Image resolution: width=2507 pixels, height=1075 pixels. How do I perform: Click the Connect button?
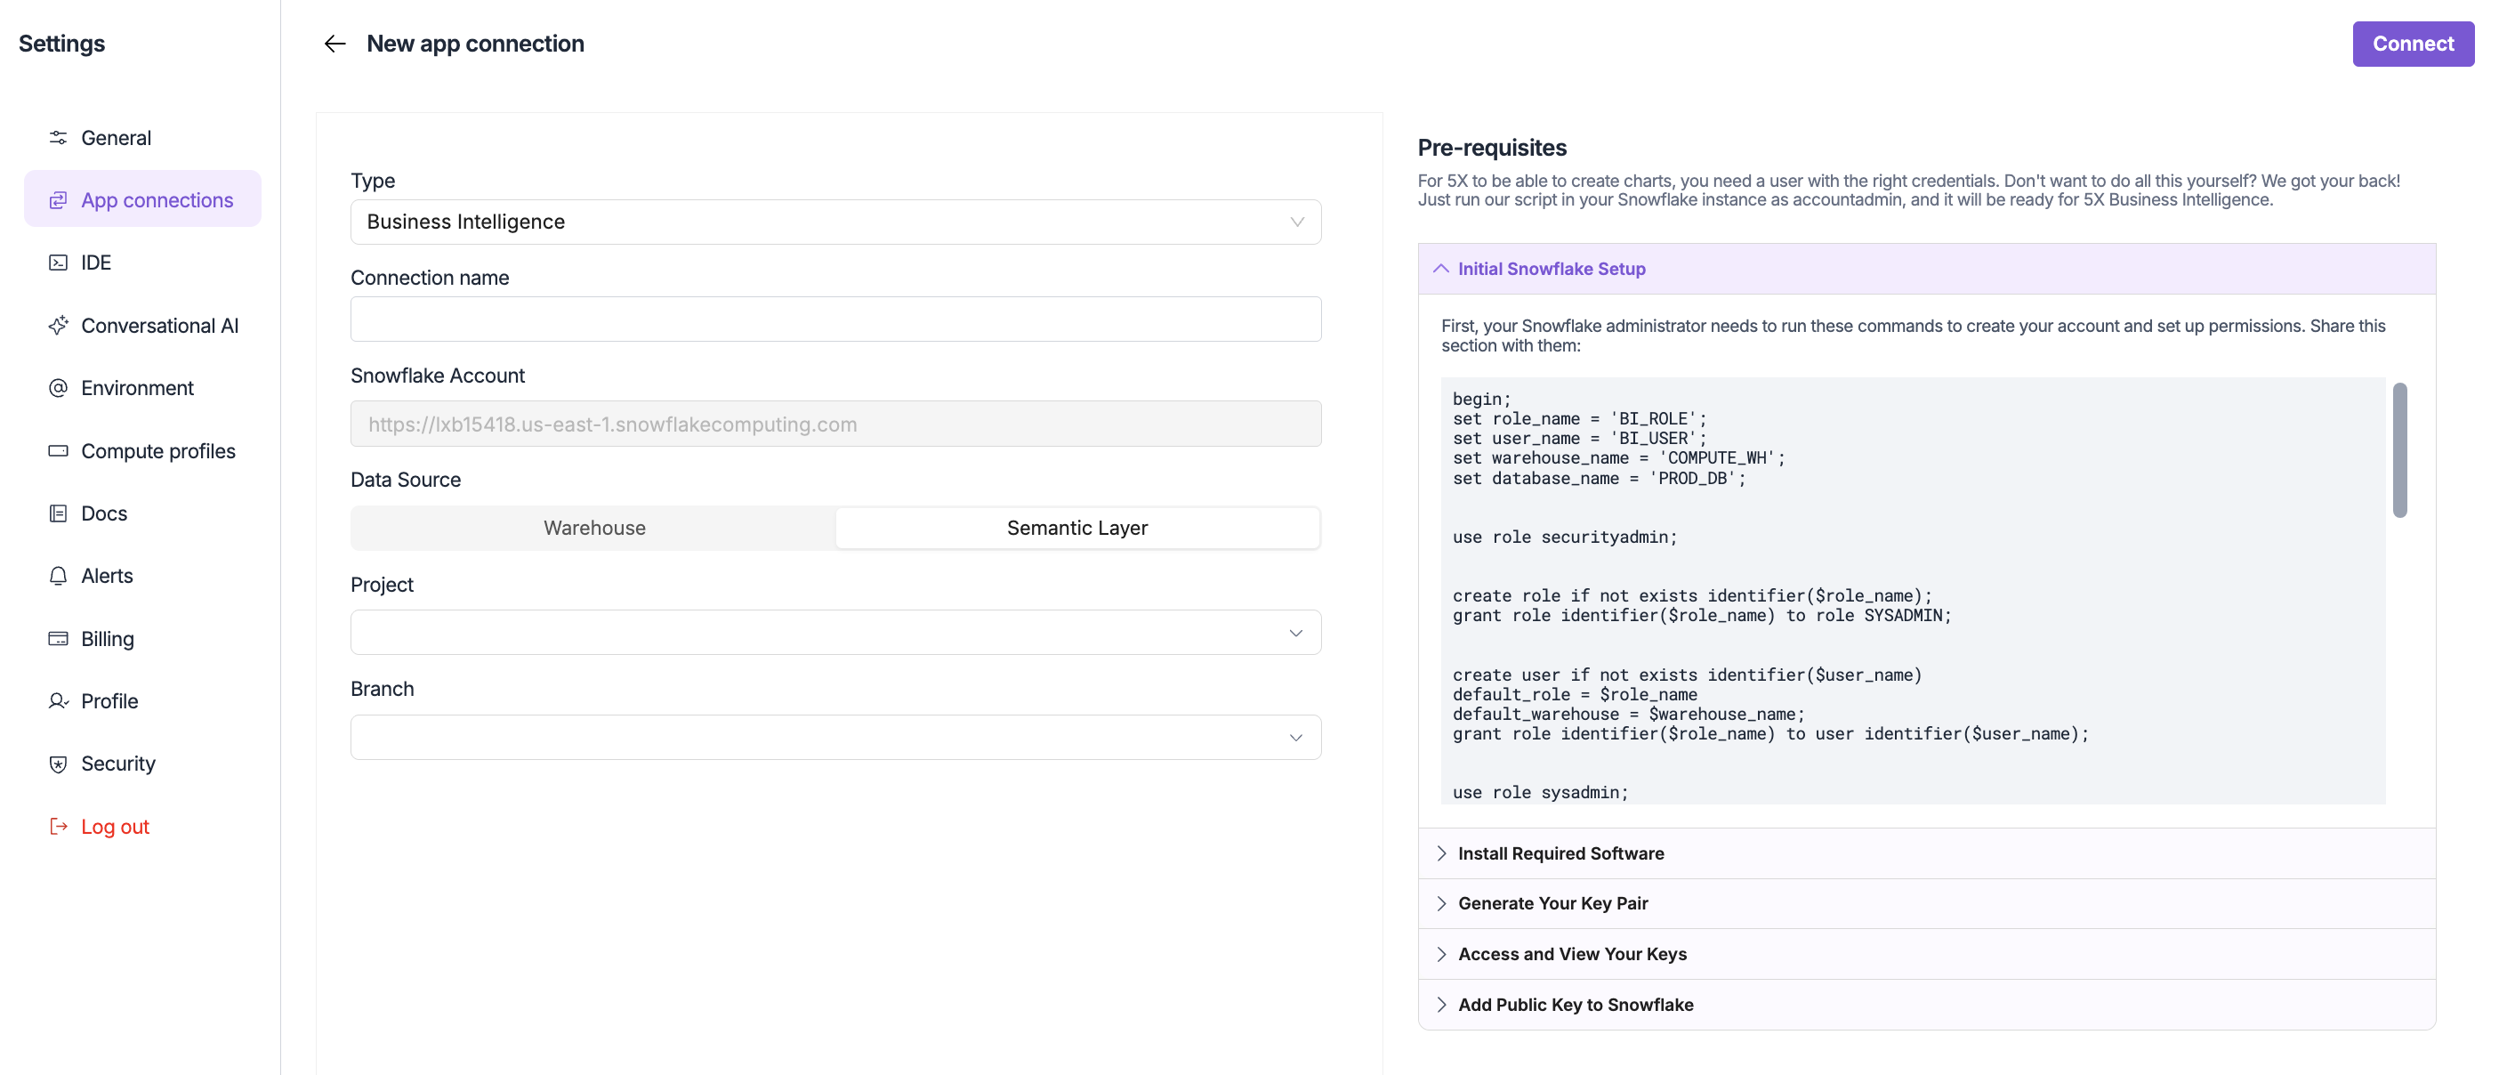[x=2413, y=43]
